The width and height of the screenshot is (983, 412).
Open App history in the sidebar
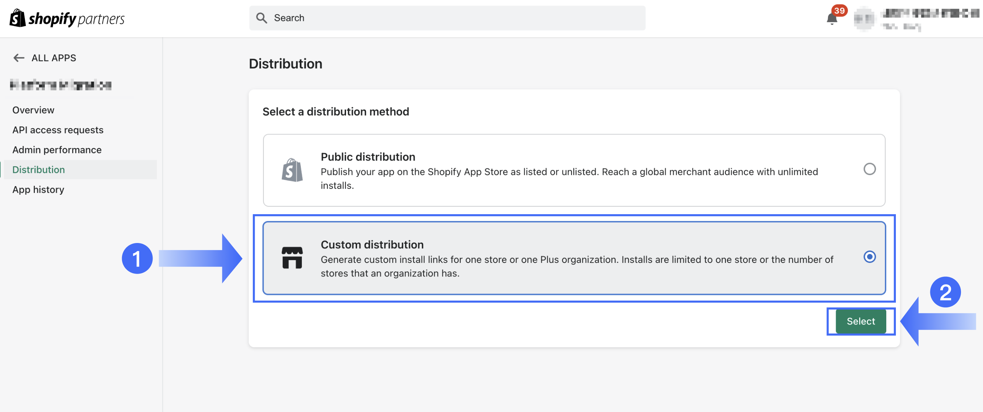point(38,189)
